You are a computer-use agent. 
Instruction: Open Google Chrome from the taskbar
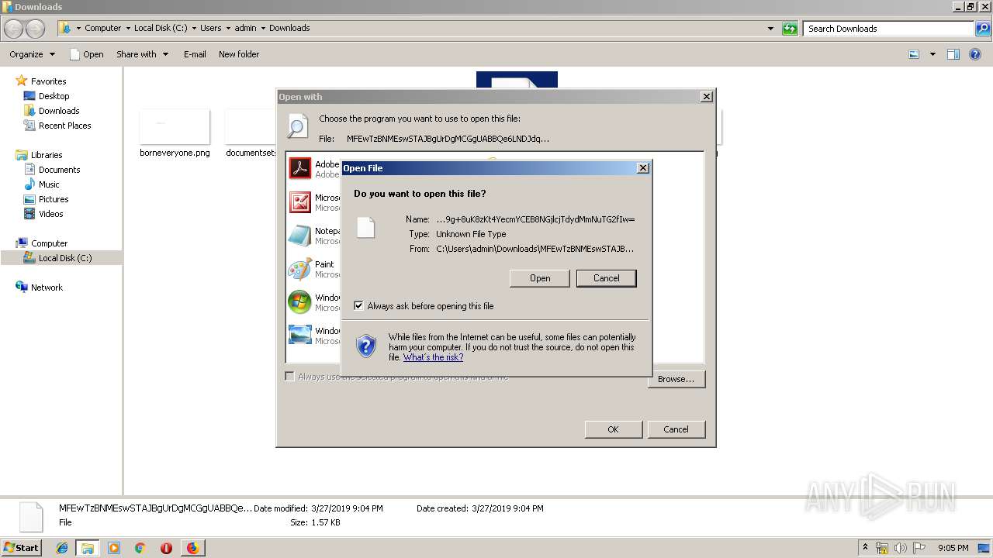(x=140, y=548)
